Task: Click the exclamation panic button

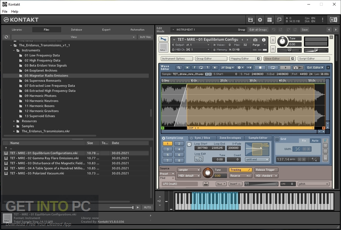Action: [x=322, y=20]
